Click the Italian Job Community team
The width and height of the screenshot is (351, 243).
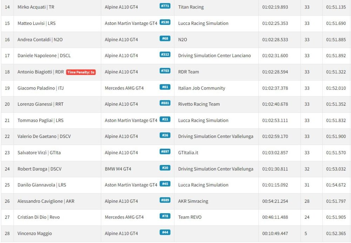click(202, 88)
